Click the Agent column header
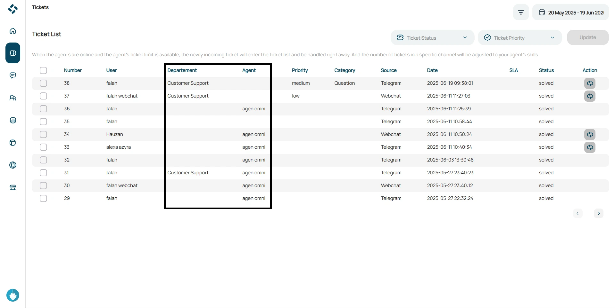Viewport: 615px width, 308px height. click(x=249, y=70)
